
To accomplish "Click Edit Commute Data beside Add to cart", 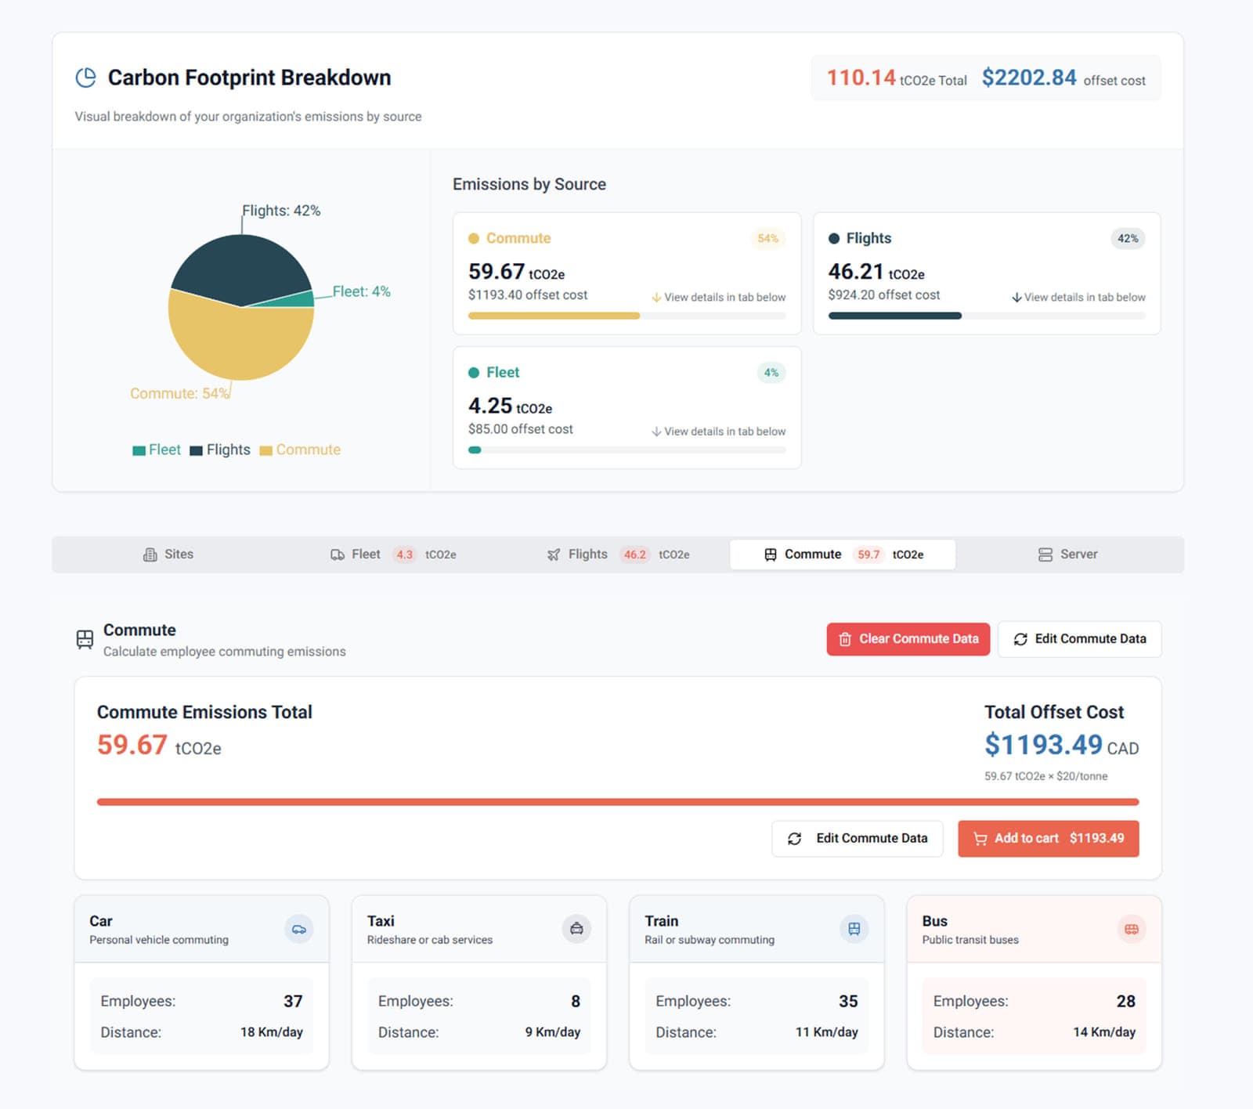I will pyautogui.click(x=858, y=839).
